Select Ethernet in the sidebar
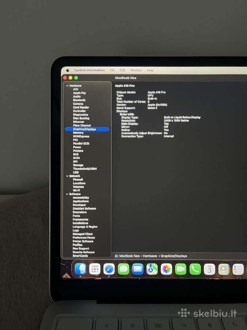This screenshot has height=330, width=247. [x=79, y=122]
